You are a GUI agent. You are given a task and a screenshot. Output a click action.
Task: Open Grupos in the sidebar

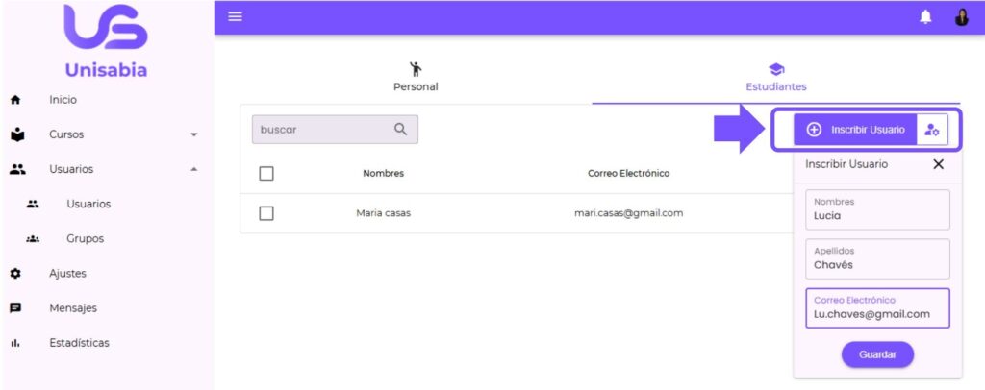coord(85,238)
